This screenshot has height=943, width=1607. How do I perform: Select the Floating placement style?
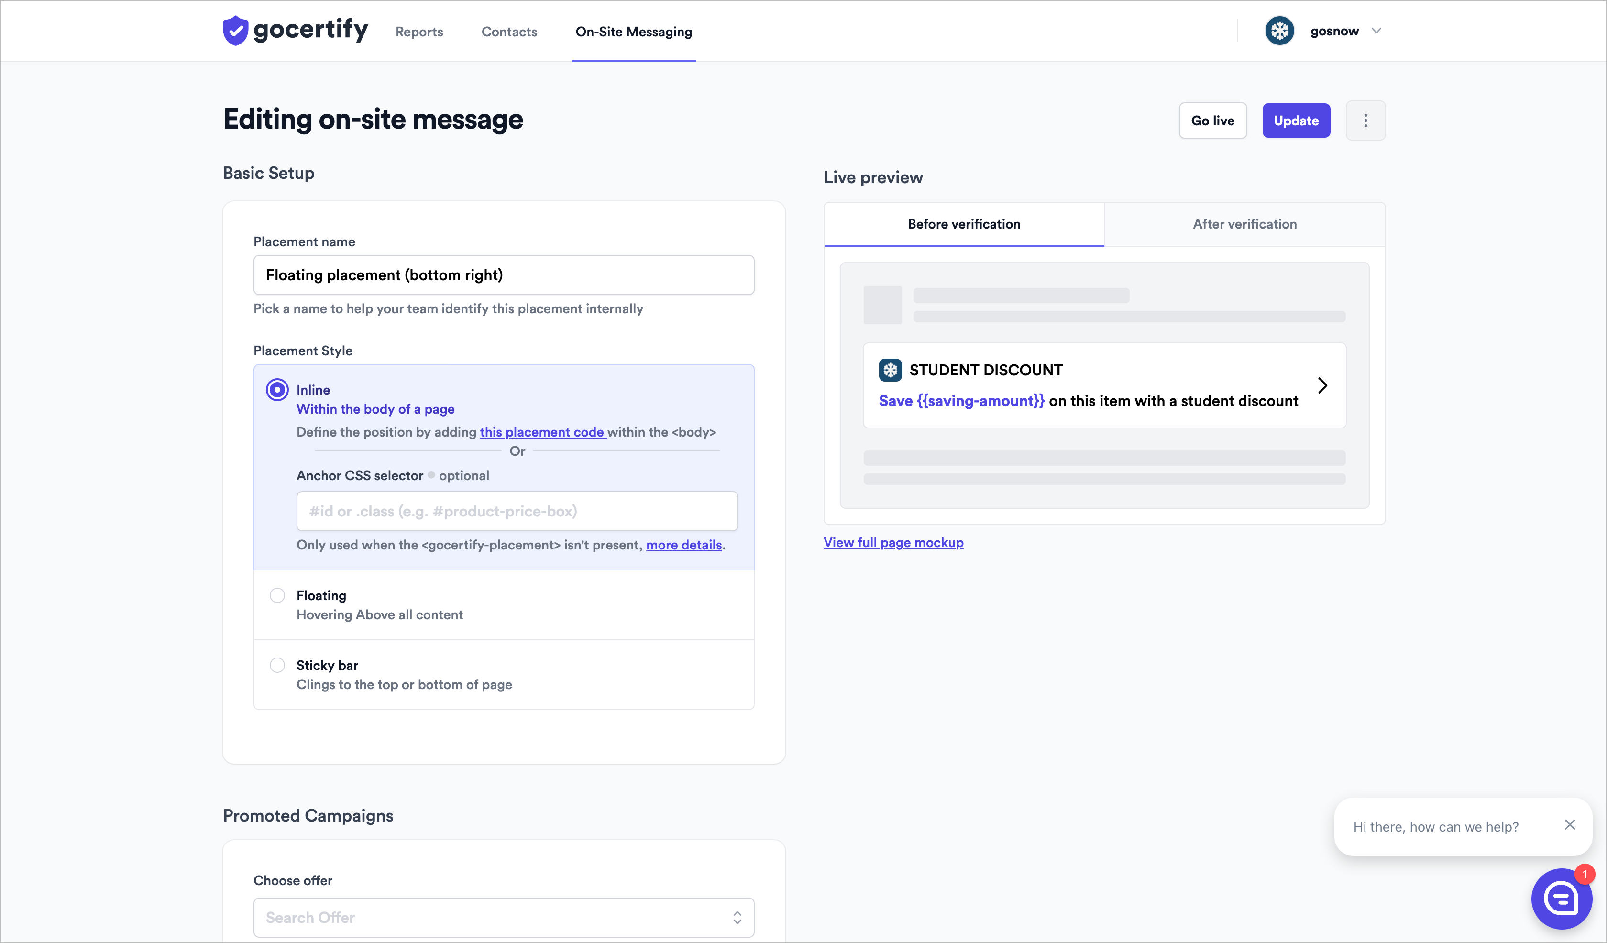[277, 595]
